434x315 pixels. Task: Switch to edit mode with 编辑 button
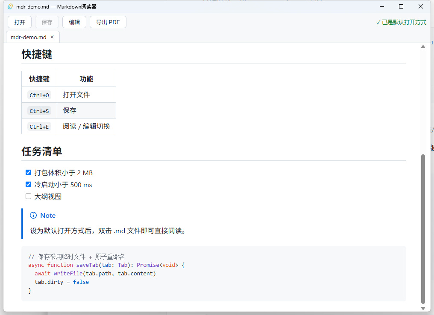tap(74, 22)
